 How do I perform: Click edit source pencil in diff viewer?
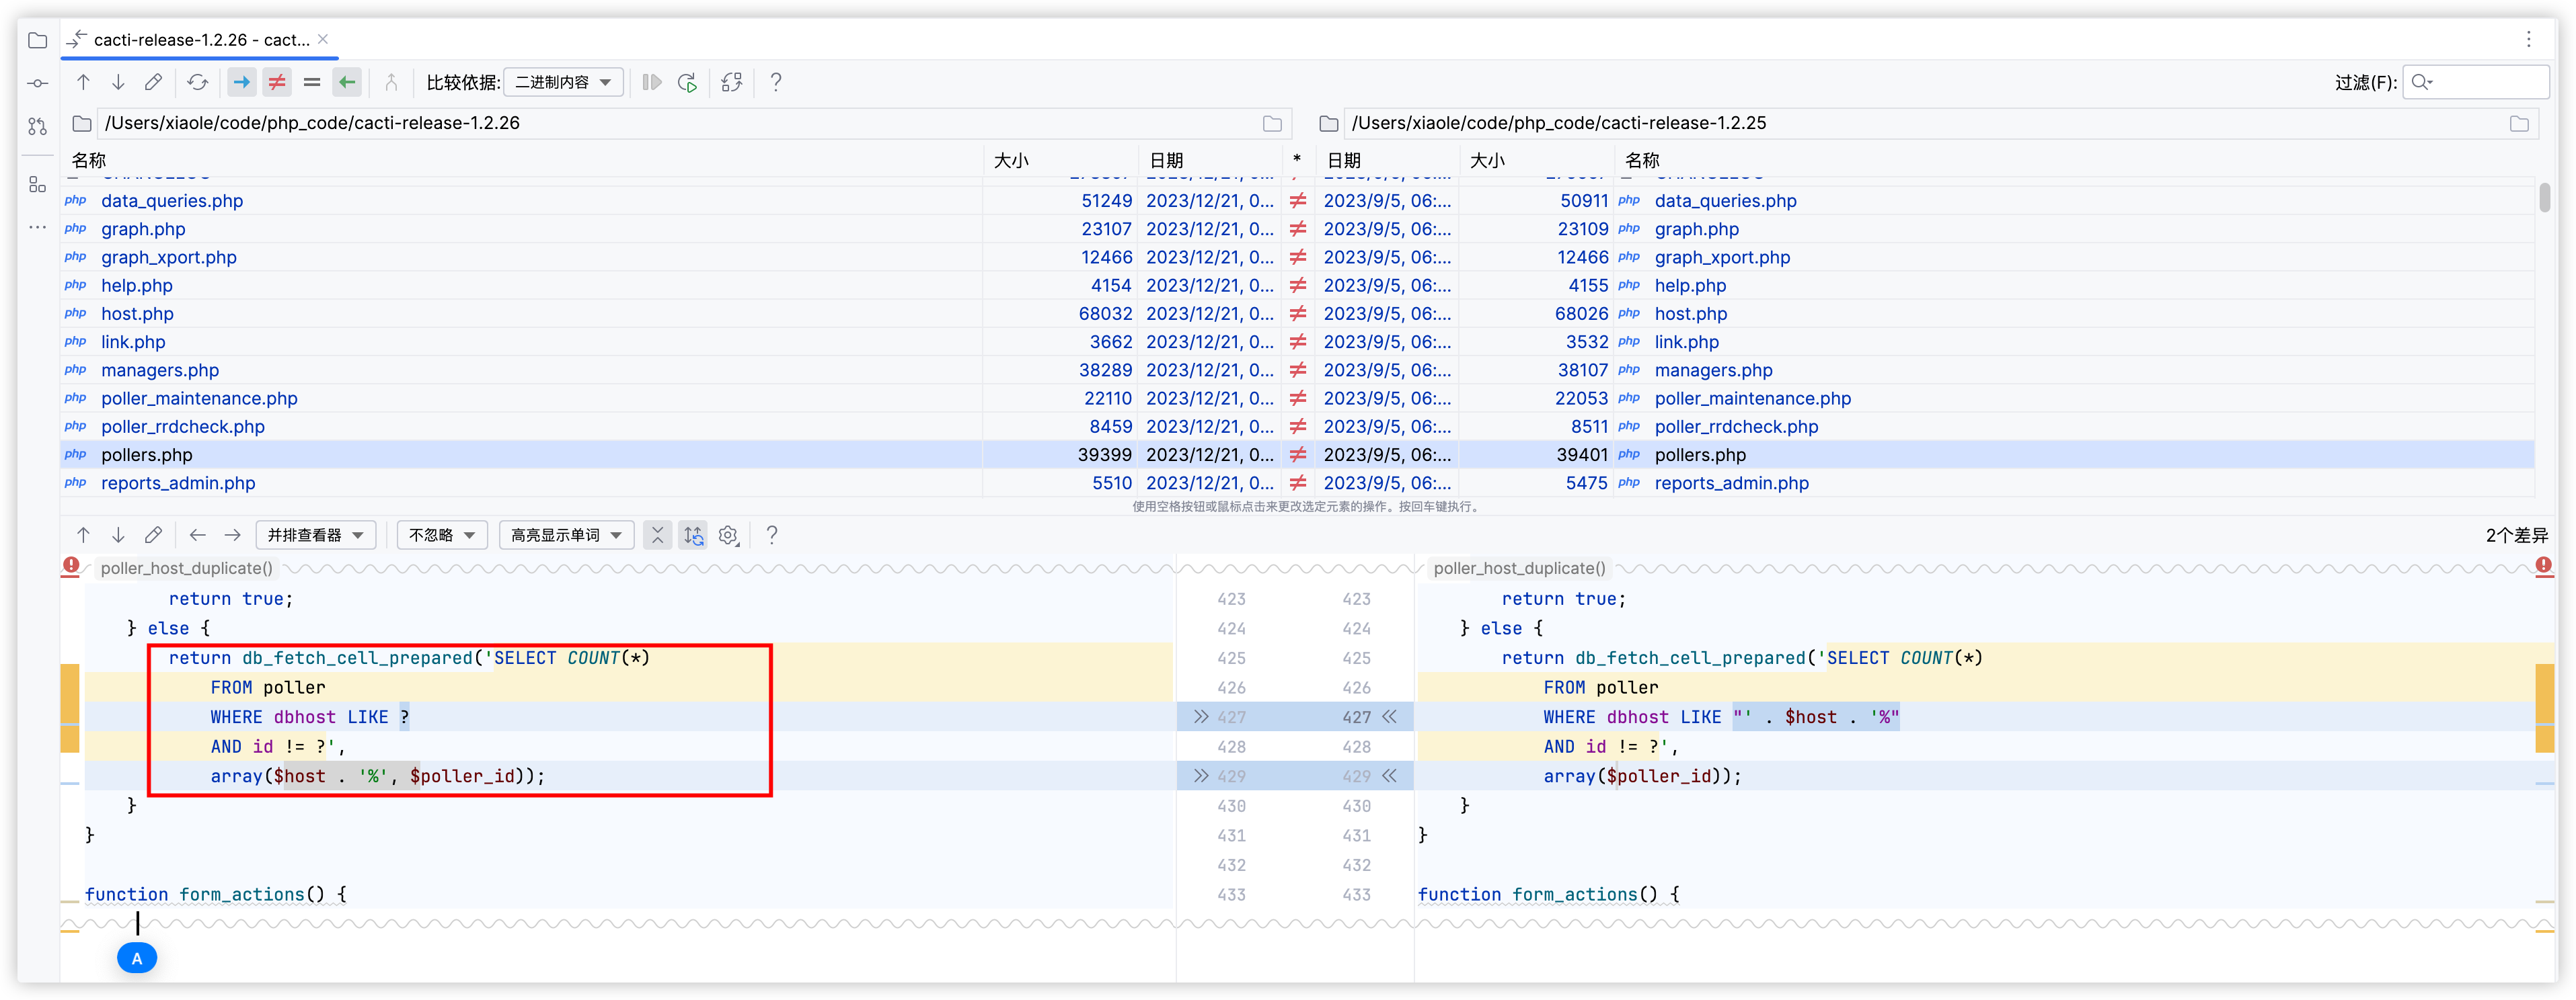153,536
